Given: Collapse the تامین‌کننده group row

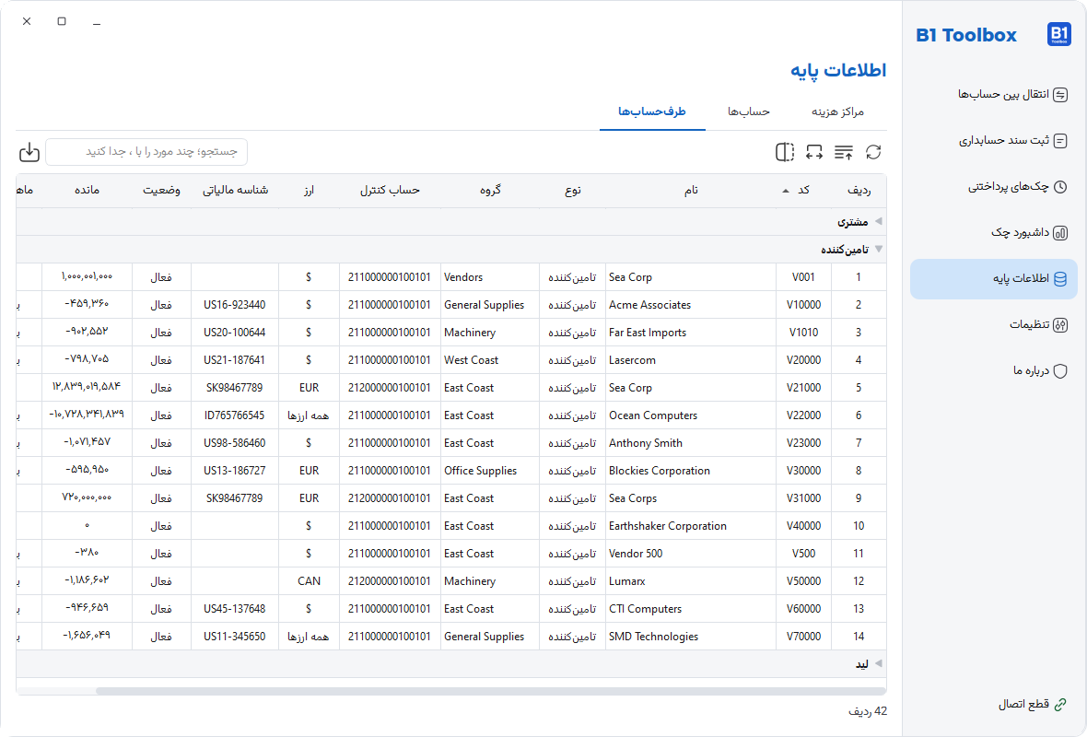Looking at the screenshot, I should coord(450,250).
